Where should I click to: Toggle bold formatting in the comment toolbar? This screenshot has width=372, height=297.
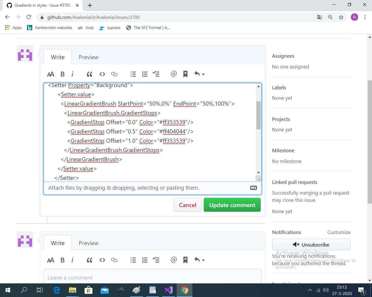coord(62,74)
